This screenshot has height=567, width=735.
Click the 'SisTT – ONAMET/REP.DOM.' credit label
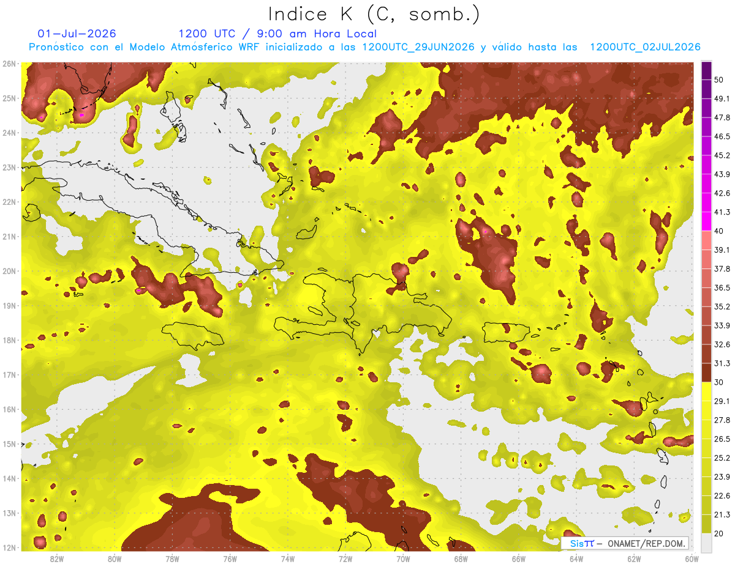tap(625, 543)
